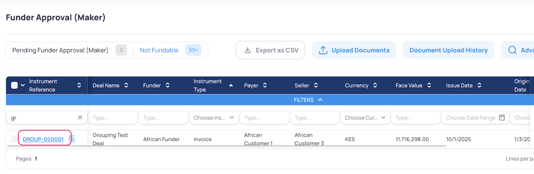
Task: Open selection options chevron beside header checkbox
Action: 23,85
